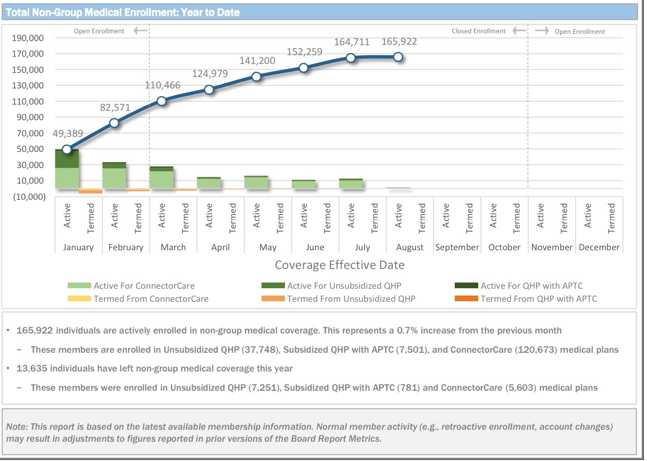Screen dimensions: 647x461
Task: Click the Total Non-Group Medical Enrollment header
Action: tap(123, 12)
